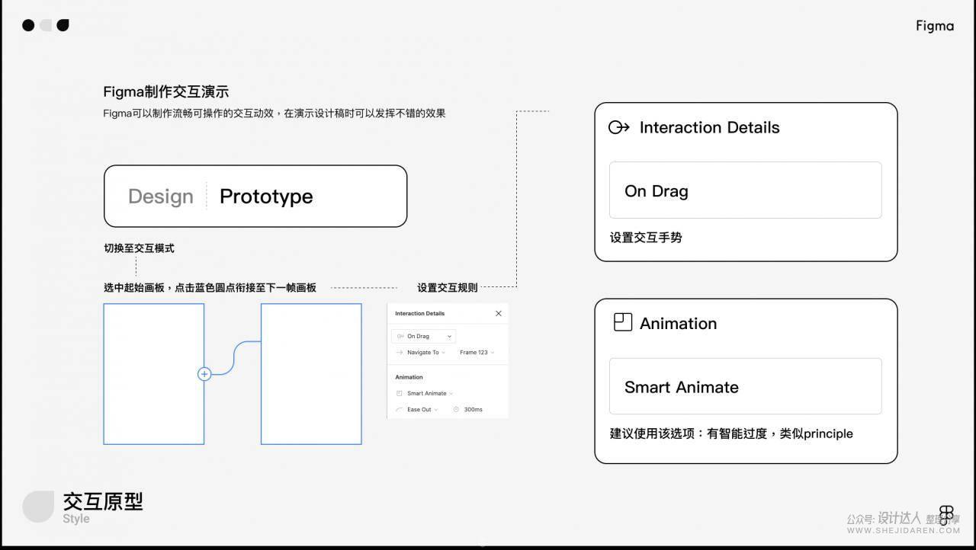Select the right destination frame artboard
This screenshot has width=976, height=550.
point(311,374)
